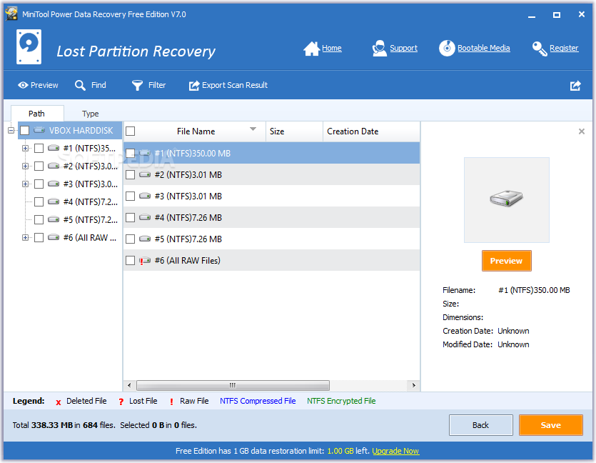Select #5 (NTFS)7.26 MB row text
This screenshot has width=596, height=463.
pos(188,239)
